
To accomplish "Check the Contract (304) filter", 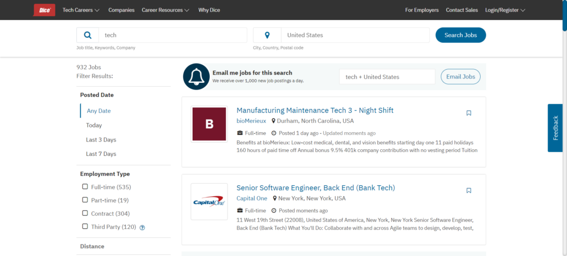I will point(85,213).
